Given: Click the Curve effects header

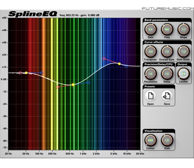Looking at the screenshot, I should coord(154,42).
